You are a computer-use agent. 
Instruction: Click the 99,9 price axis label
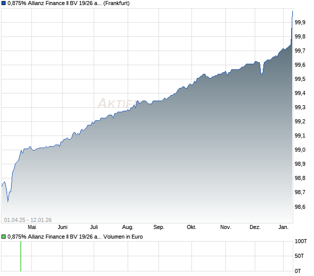(x=300, y=22)
